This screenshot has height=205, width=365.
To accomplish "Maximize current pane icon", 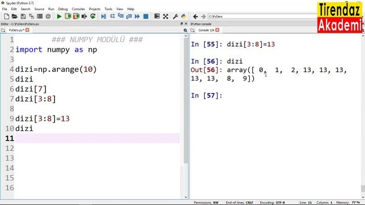I will (x=157, y=17).
